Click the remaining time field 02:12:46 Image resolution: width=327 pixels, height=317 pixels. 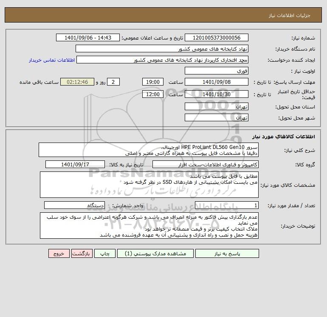pos(77,82)
